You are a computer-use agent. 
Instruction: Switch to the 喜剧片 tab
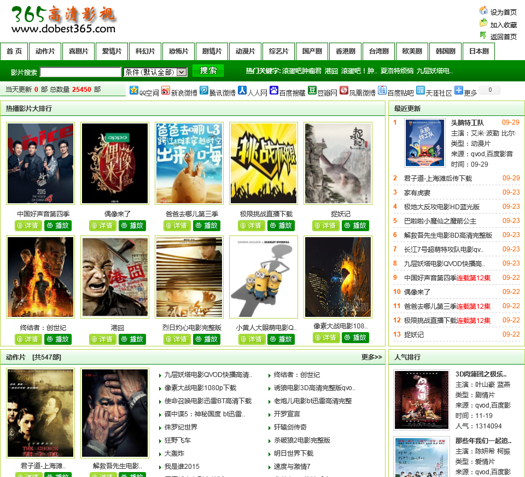point(78,51)
